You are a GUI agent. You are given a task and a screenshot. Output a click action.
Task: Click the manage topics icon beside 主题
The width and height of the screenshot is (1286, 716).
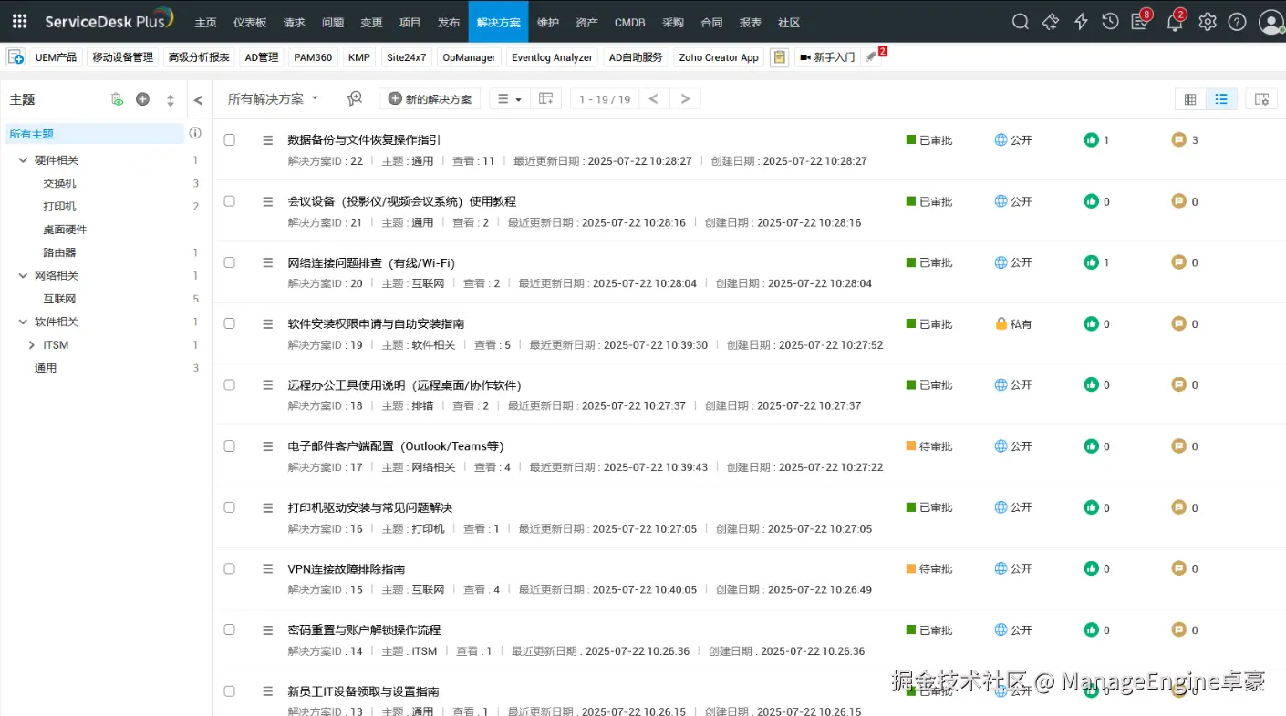pyautogui.click(x=117, y=99)
